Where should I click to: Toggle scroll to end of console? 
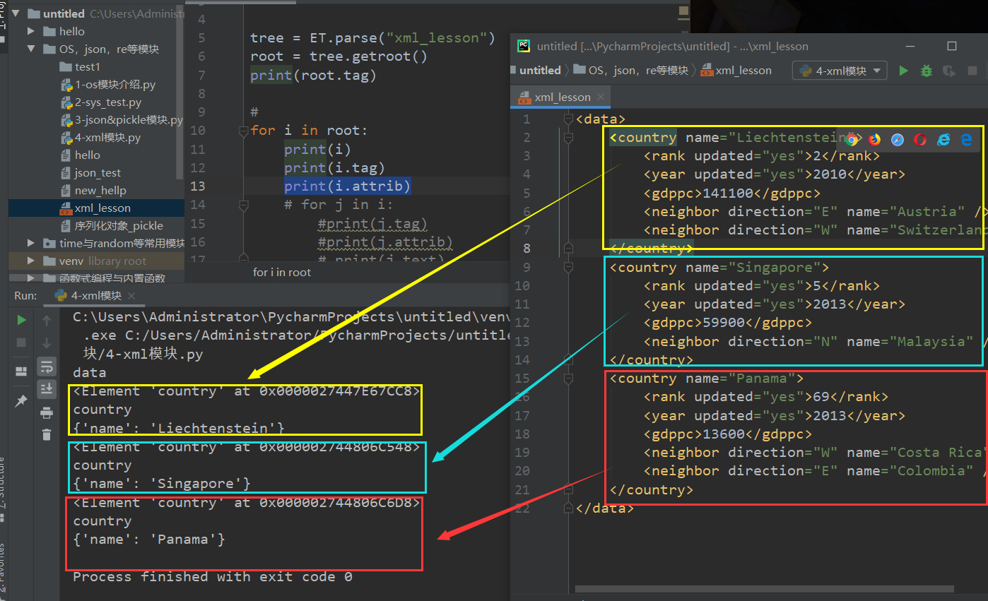(47, 388)
